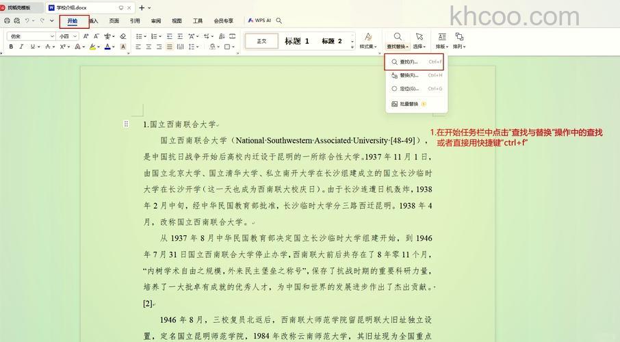
Task: Select justify alignment
Action: (x=169, y=47)
